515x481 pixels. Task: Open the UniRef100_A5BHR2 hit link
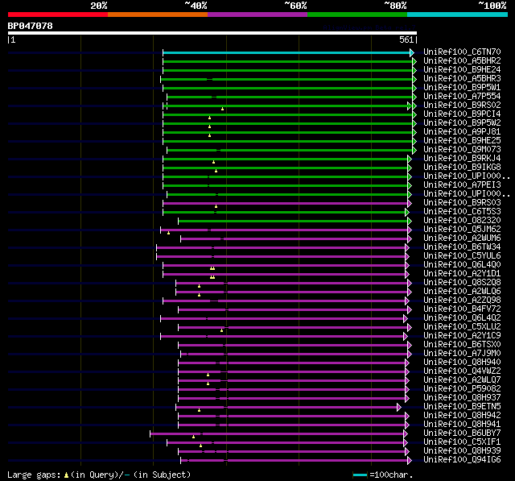(x=462, y=61)
